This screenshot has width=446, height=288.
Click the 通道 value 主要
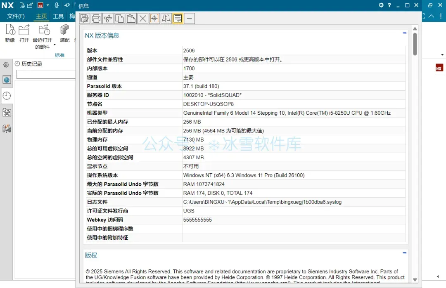point(188,77)
